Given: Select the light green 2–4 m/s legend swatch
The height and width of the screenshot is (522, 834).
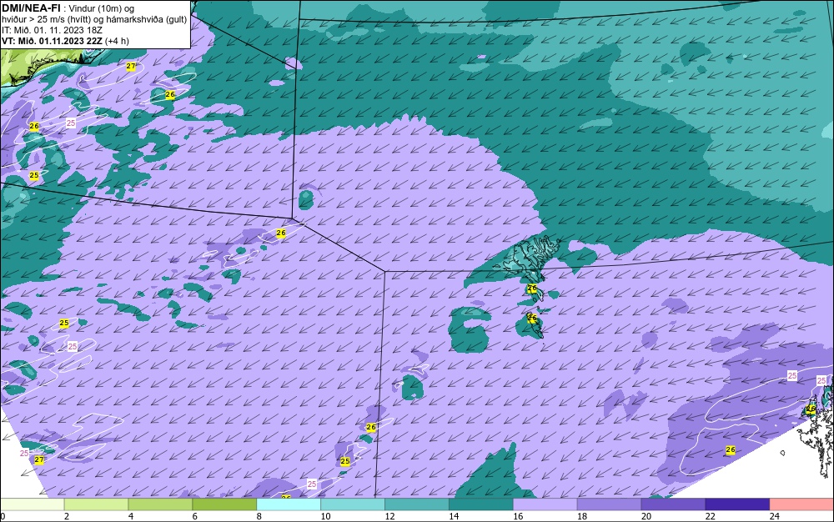Looking at the screenshot, I should pyautogui.click(x=96, y=504).
